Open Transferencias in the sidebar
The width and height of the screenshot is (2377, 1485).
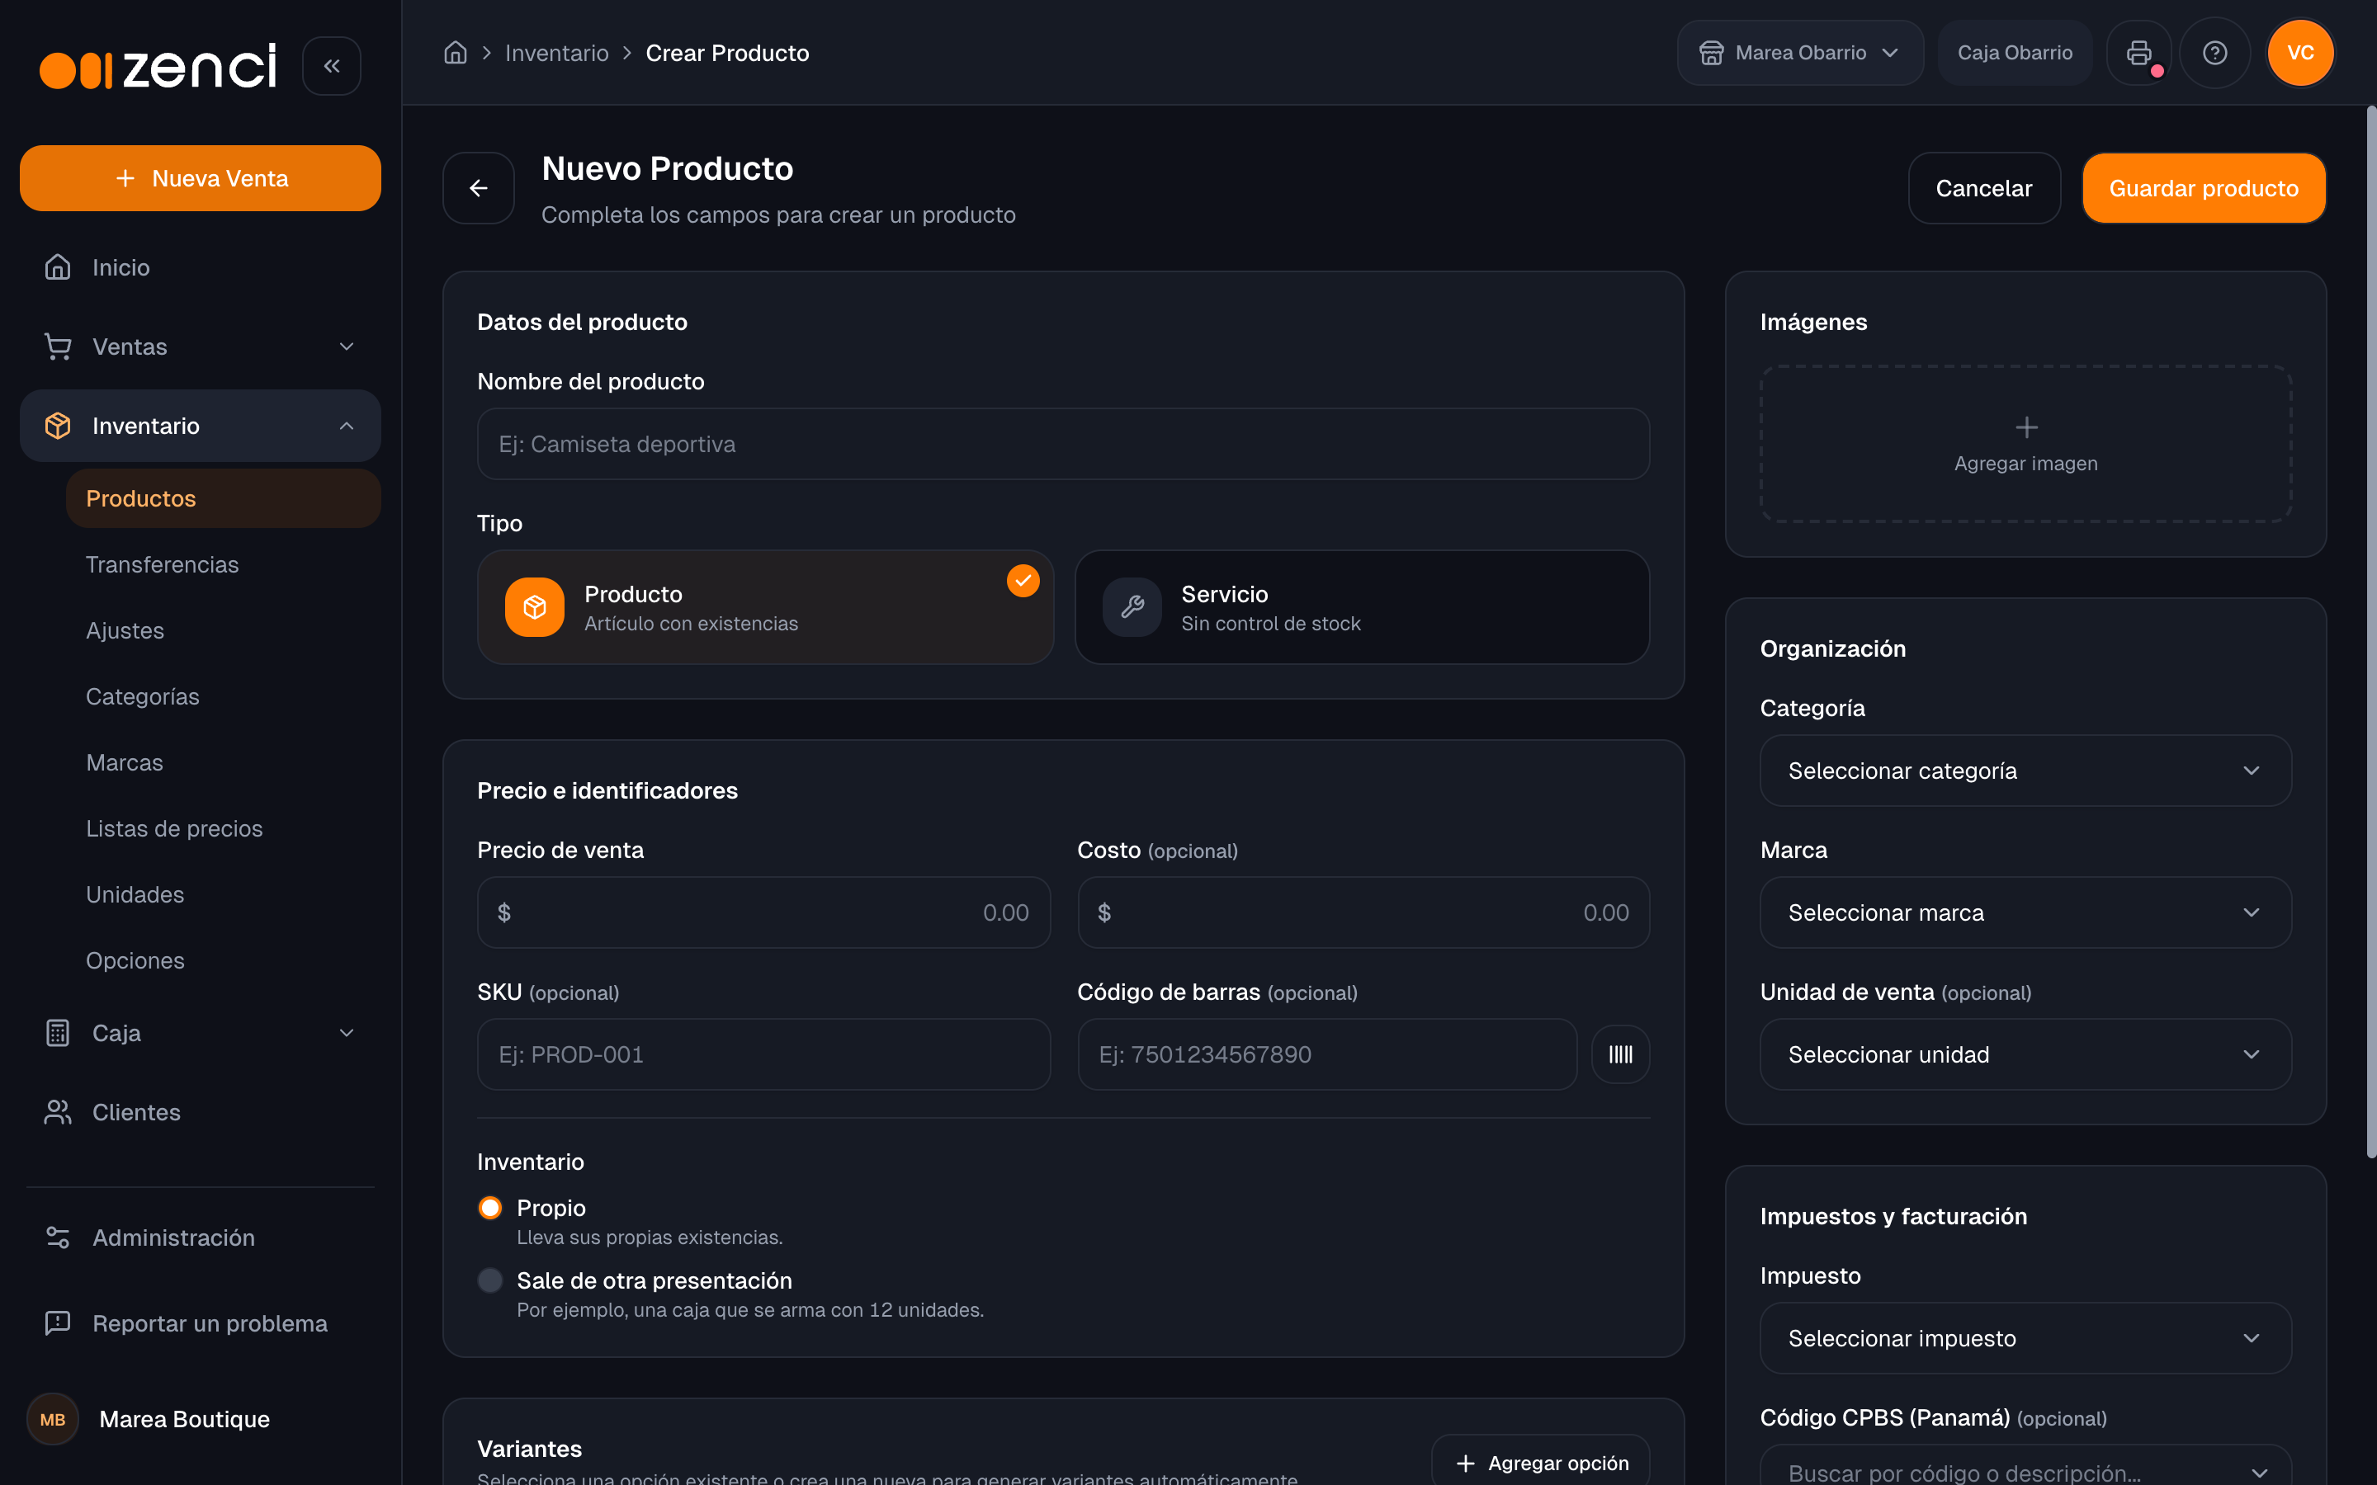(223, 565)
